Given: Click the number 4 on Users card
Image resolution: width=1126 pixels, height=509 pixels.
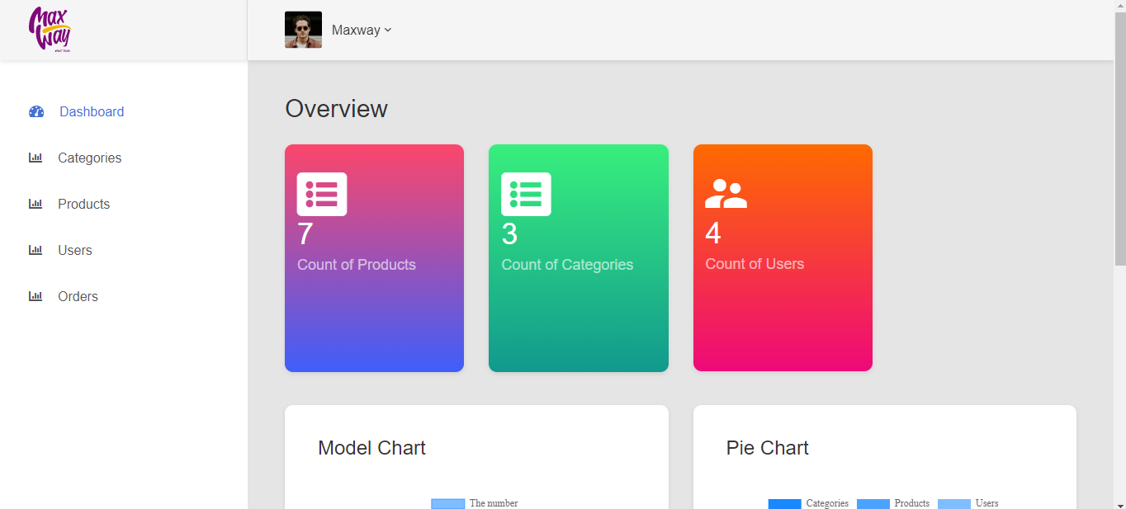Looking at the screenshot, I should coord(713,233).
